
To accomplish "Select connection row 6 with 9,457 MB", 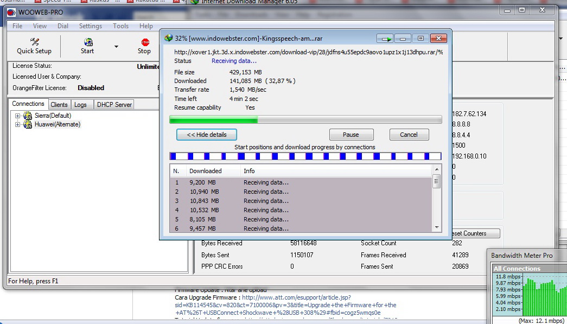I will point(301,228).
